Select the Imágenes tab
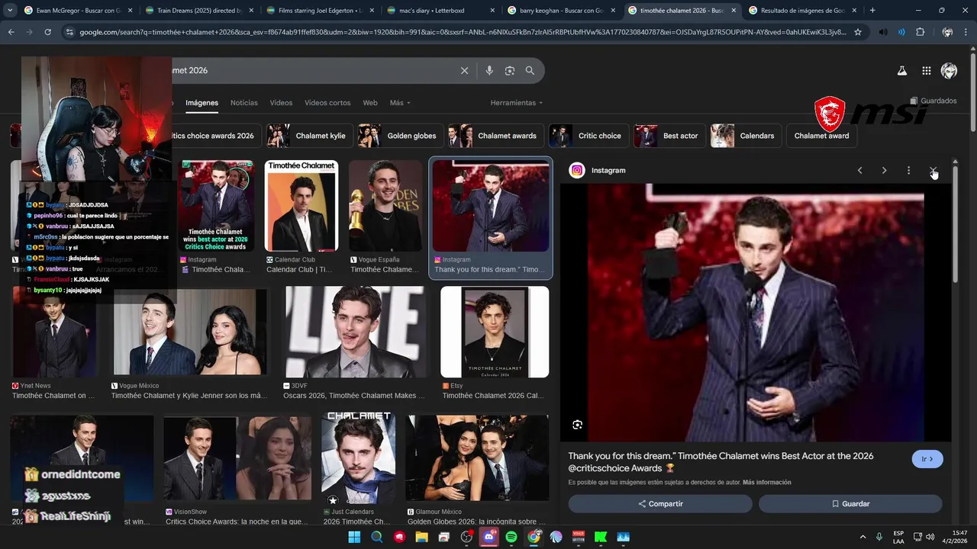 click(x=202, y=103)
